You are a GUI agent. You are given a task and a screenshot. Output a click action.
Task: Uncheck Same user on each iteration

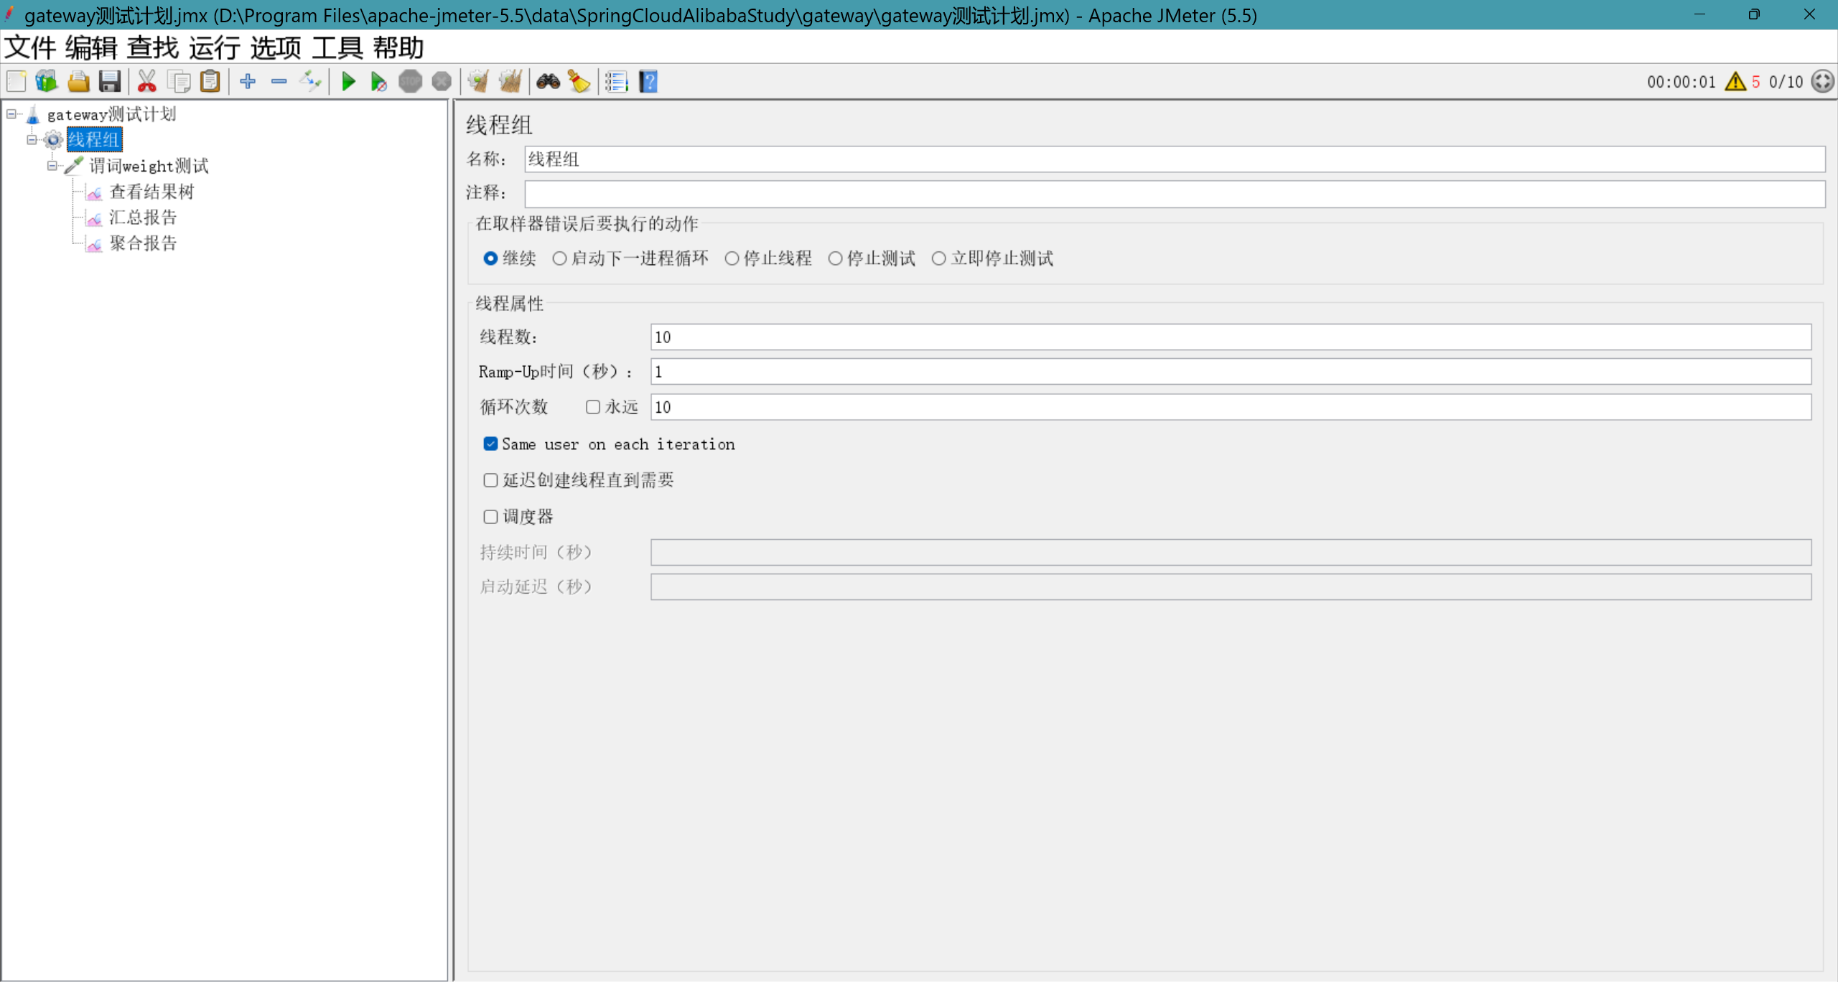coord(490,444)
